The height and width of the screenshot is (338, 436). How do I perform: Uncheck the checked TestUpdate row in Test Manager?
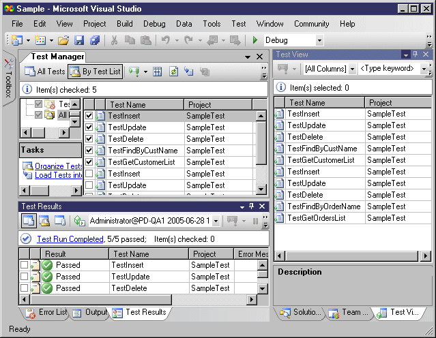[89, 127]
